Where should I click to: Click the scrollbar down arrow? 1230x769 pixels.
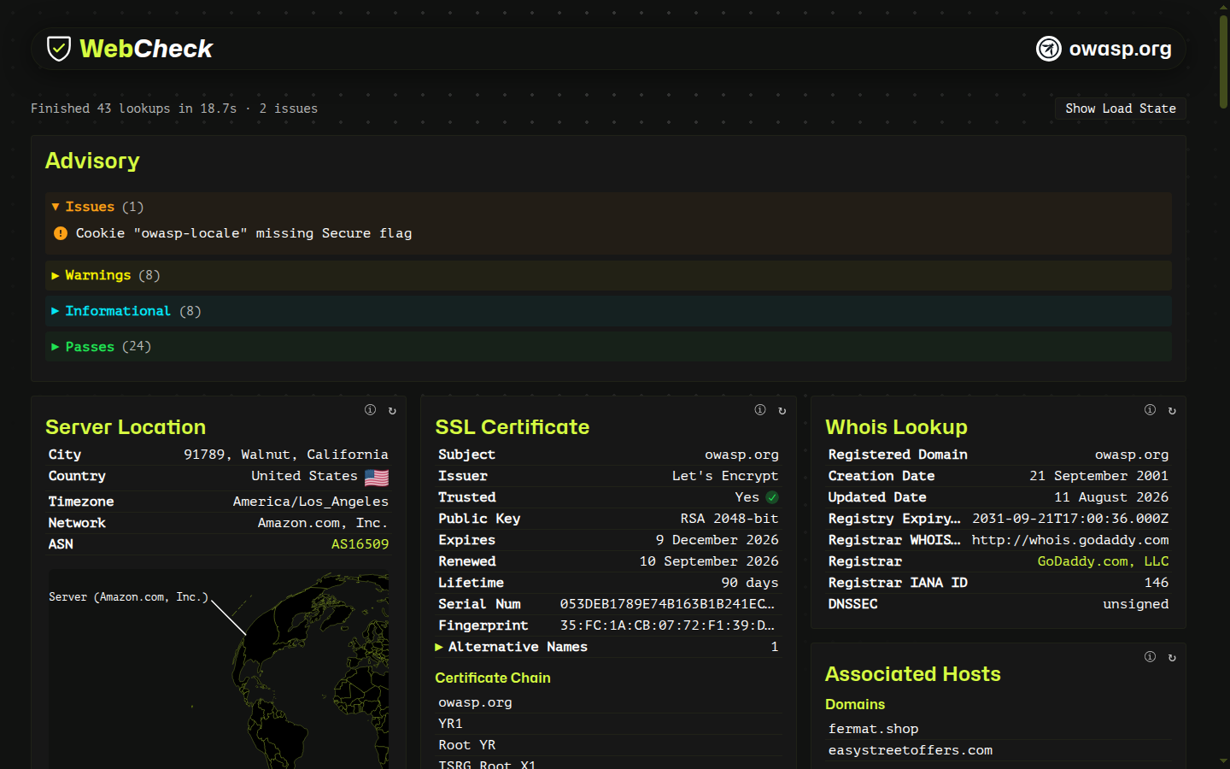(x=1223, y=760)
